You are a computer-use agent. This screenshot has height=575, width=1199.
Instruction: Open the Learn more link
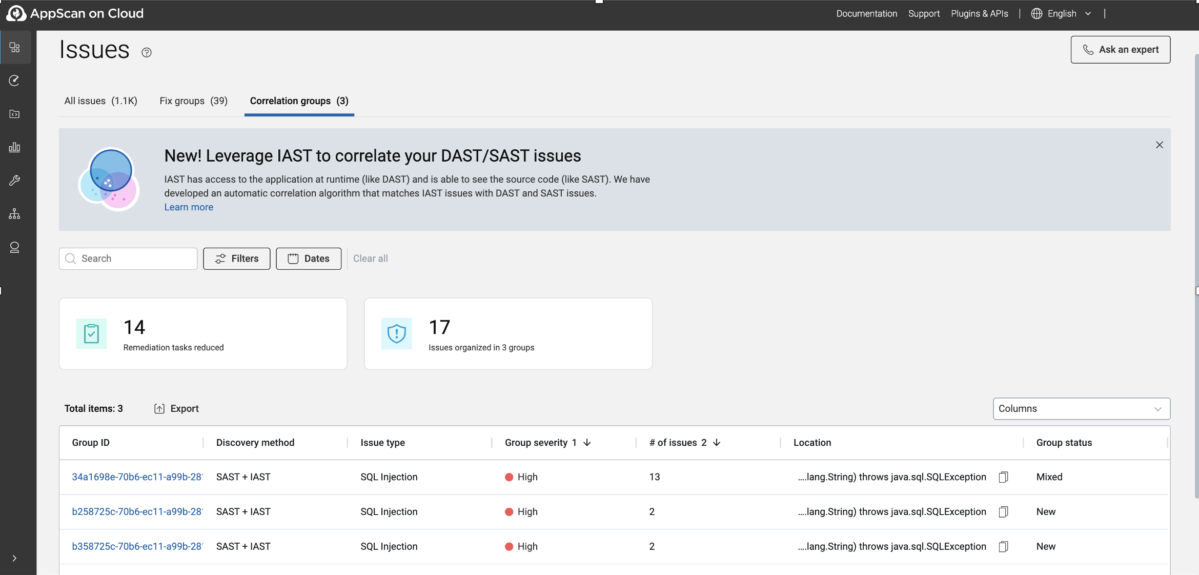pos(189,207)
